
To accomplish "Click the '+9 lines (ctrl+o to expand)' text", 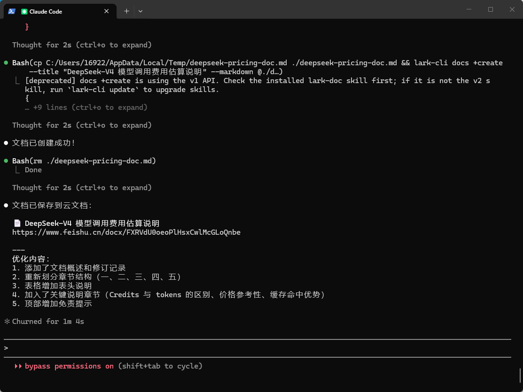I will tap(86, 108).
